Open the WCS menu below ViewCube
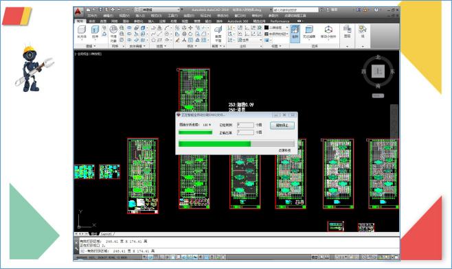Screen dimensions: 452x269 [378, 95]
